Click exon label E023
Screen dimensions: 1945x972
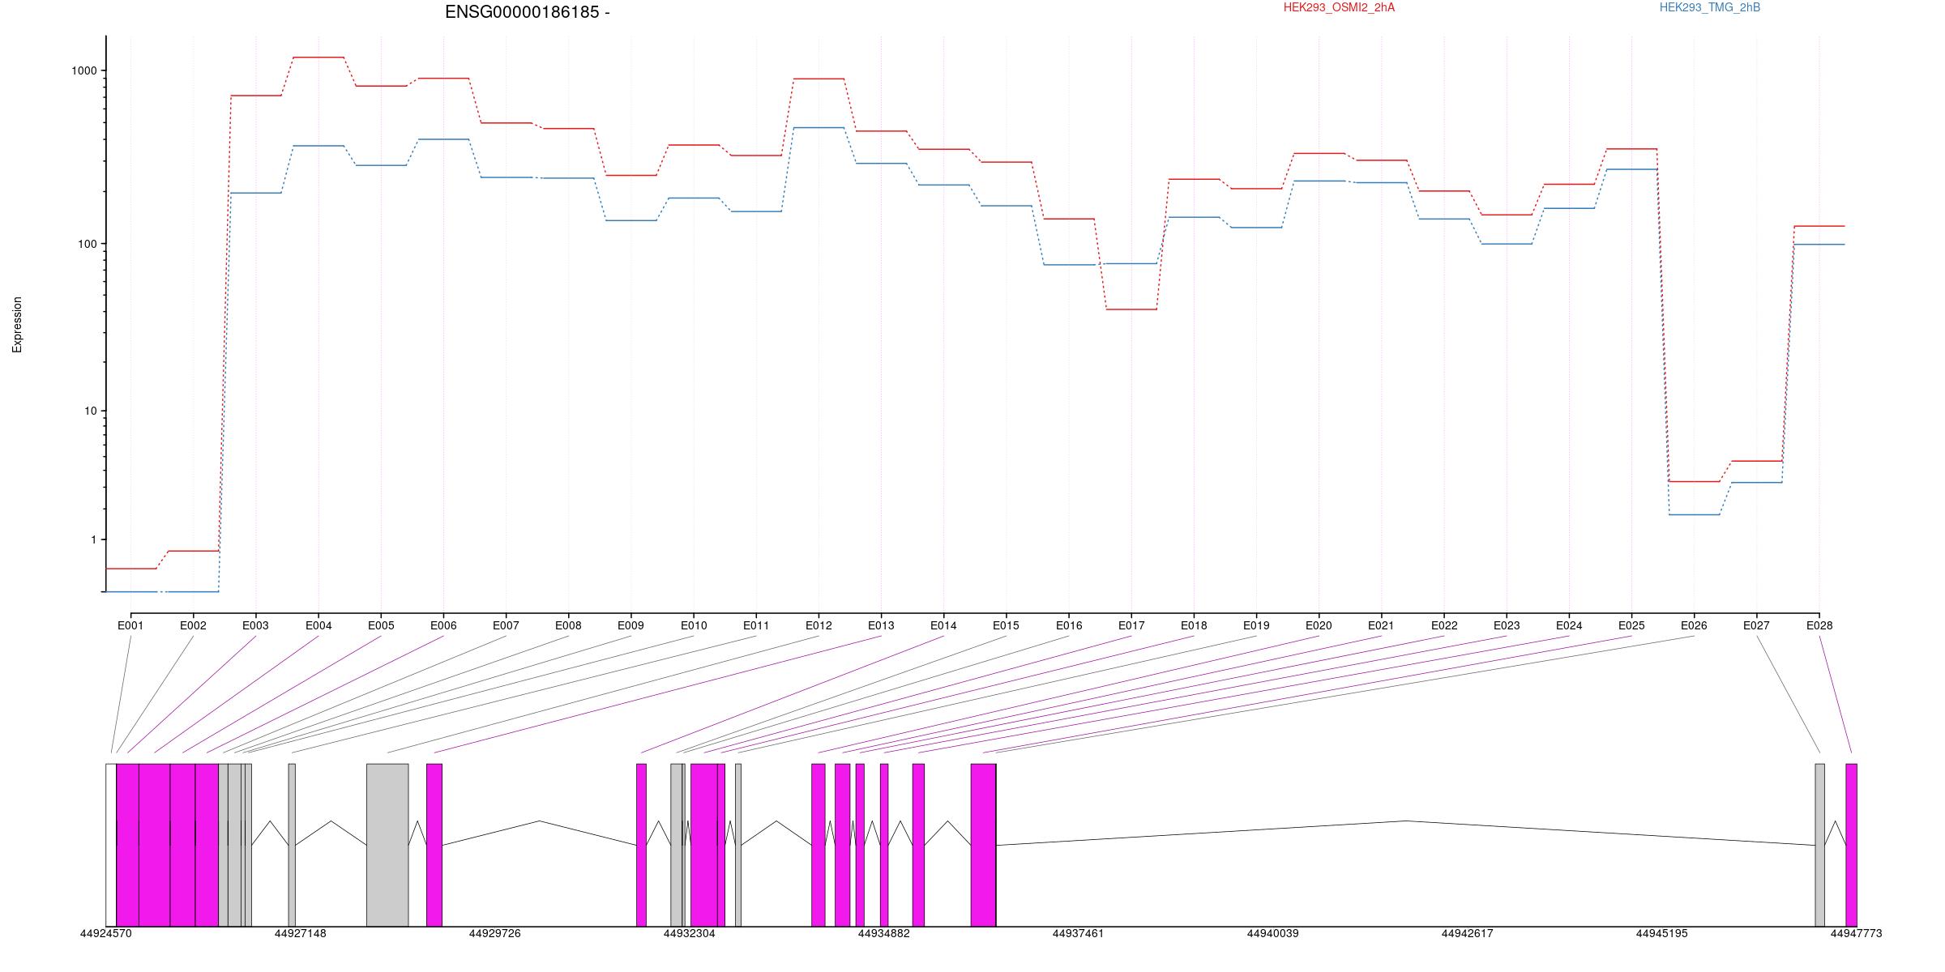point(1507,625)
